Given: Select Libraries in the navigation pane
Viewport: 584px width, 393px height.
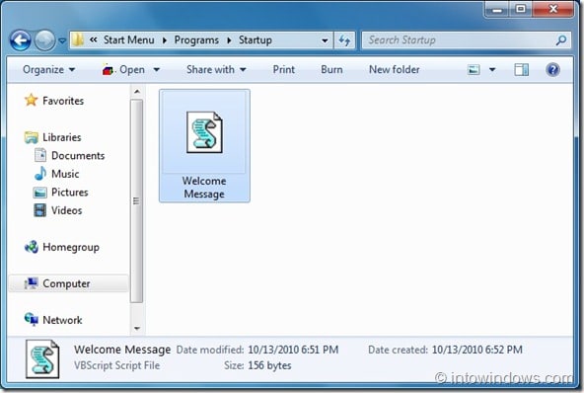Looking at the screenshot, I should (x=61, y=137).
